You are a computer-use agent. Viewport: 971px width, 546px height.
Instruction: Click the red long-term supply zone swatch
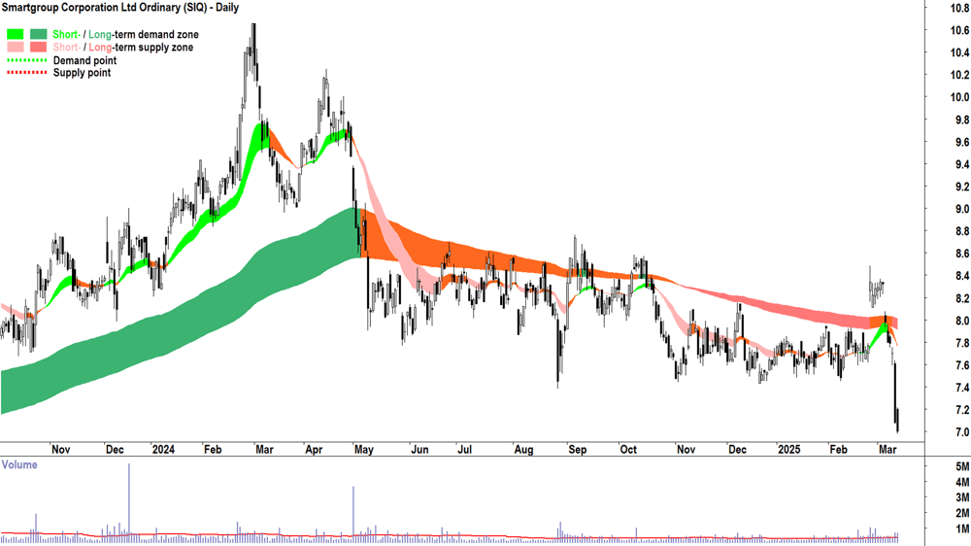[x=39, y=47]
